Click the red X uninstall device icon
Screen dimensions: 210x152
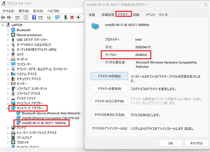72,17
